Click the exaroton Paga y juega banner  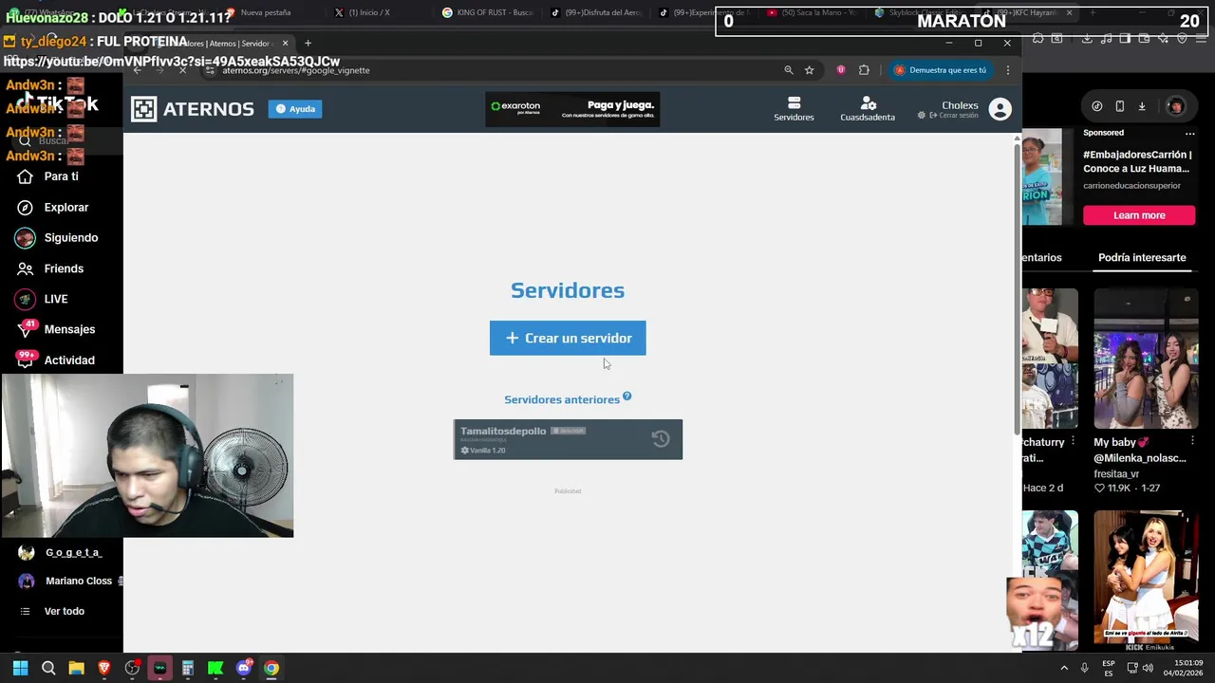pyautogui.click(x=572, y=109)
